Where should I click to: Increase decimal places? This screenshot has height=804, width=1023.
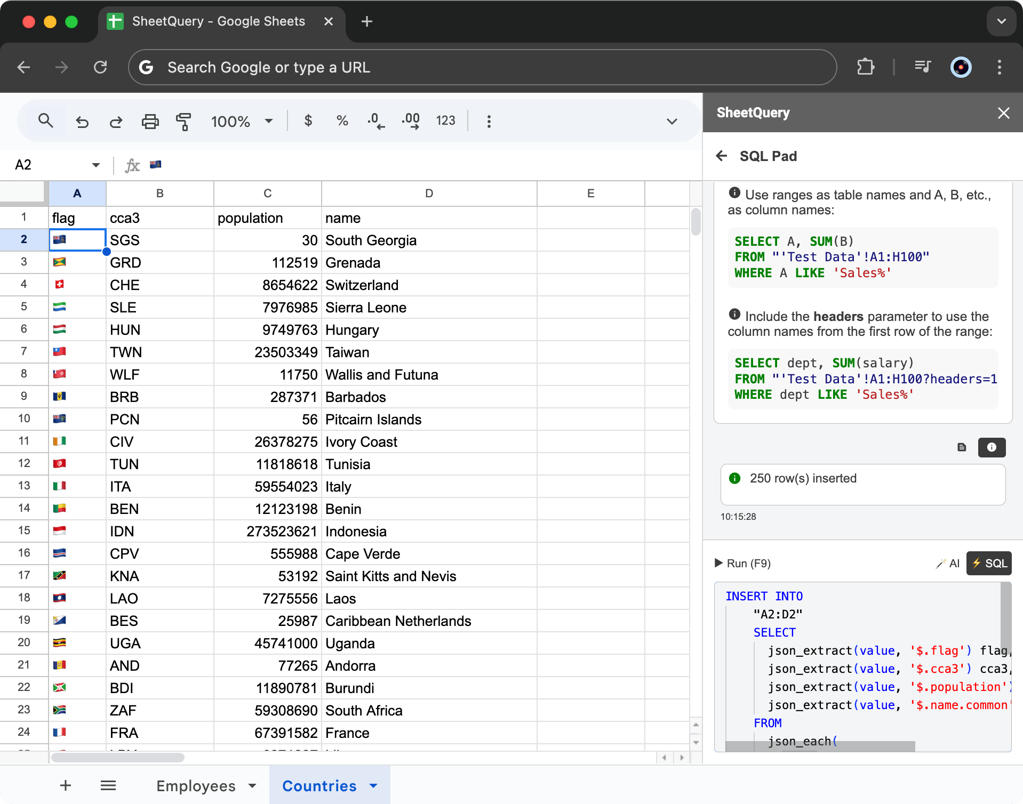(x=411, y=121)
